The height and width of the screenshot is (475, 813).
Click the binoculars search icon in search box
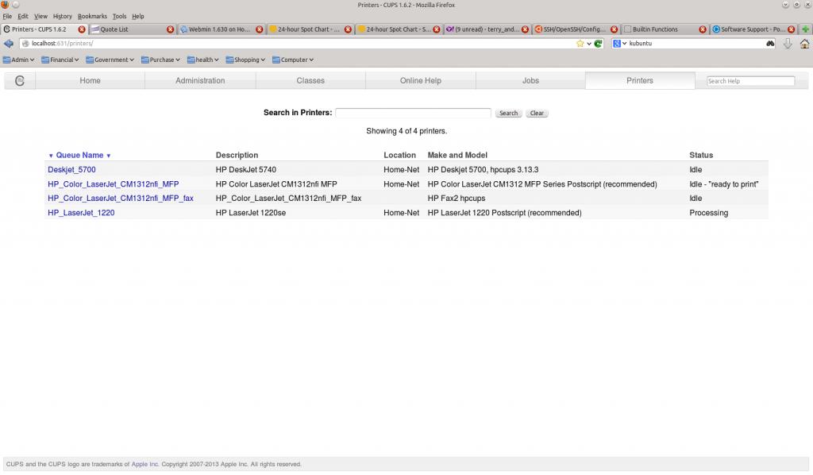(x=770, y=44)
